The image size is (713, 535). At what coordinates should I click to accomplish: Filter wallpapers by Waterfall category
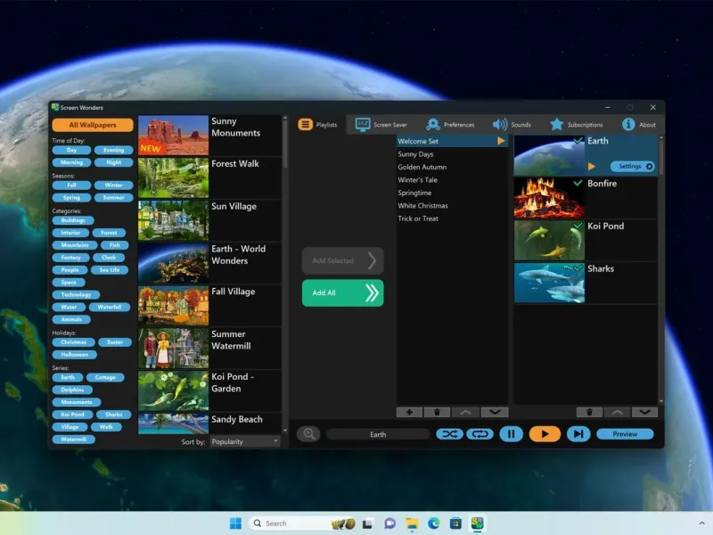click(110, 307)
